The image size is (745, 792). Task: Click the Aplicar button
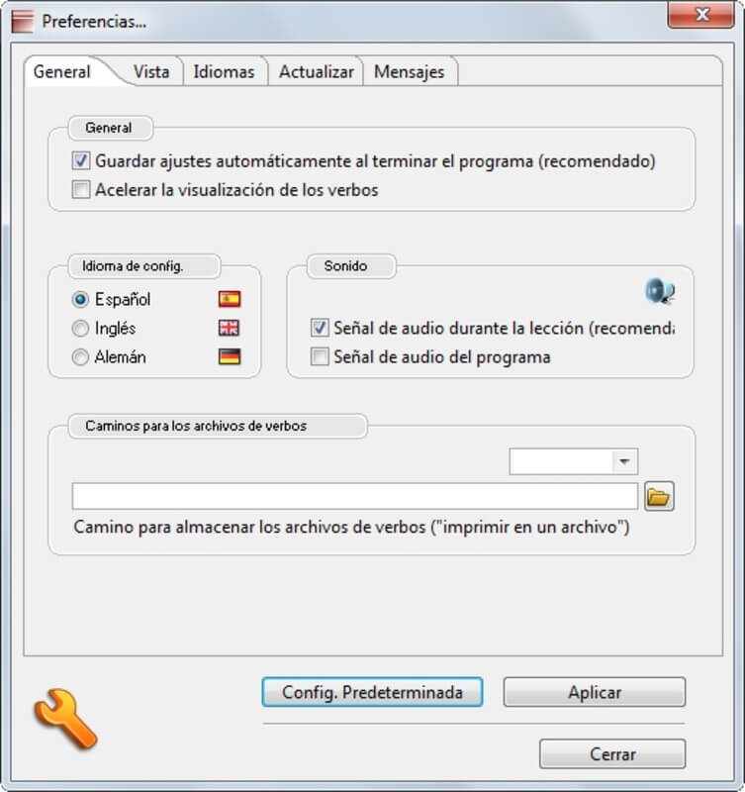tap(594, 692)
